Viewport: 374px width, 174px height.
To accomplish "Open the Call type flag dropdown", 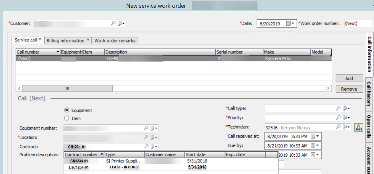I will click(347, 108).
